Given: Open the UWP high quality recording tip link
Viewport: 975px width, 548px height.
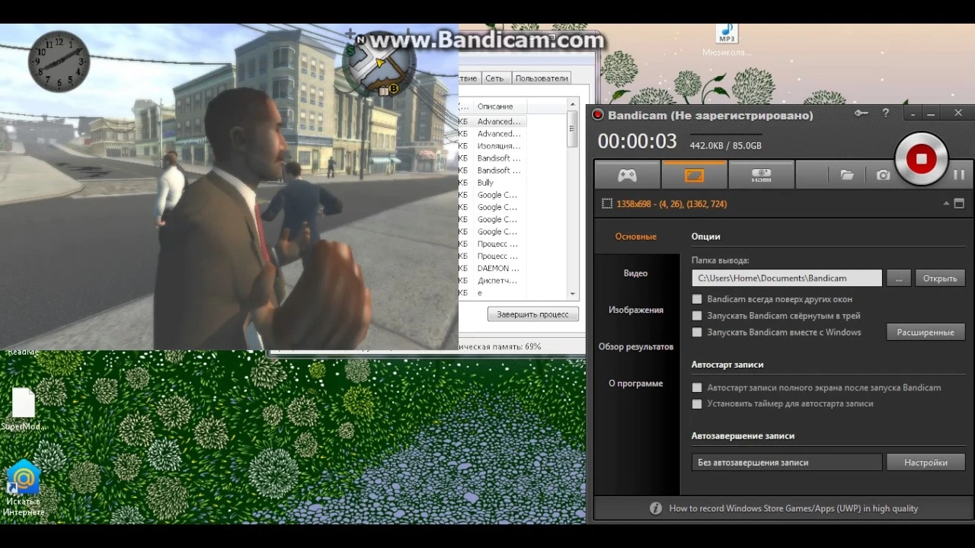Looking at the screenshot, I should [793, 508].
